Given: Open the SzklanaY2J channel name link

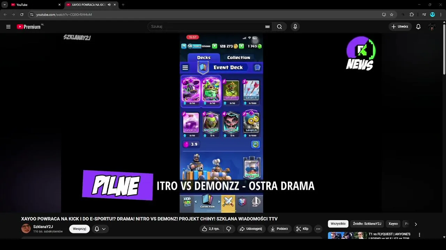Looking at the screenshot, I should 43,227.
